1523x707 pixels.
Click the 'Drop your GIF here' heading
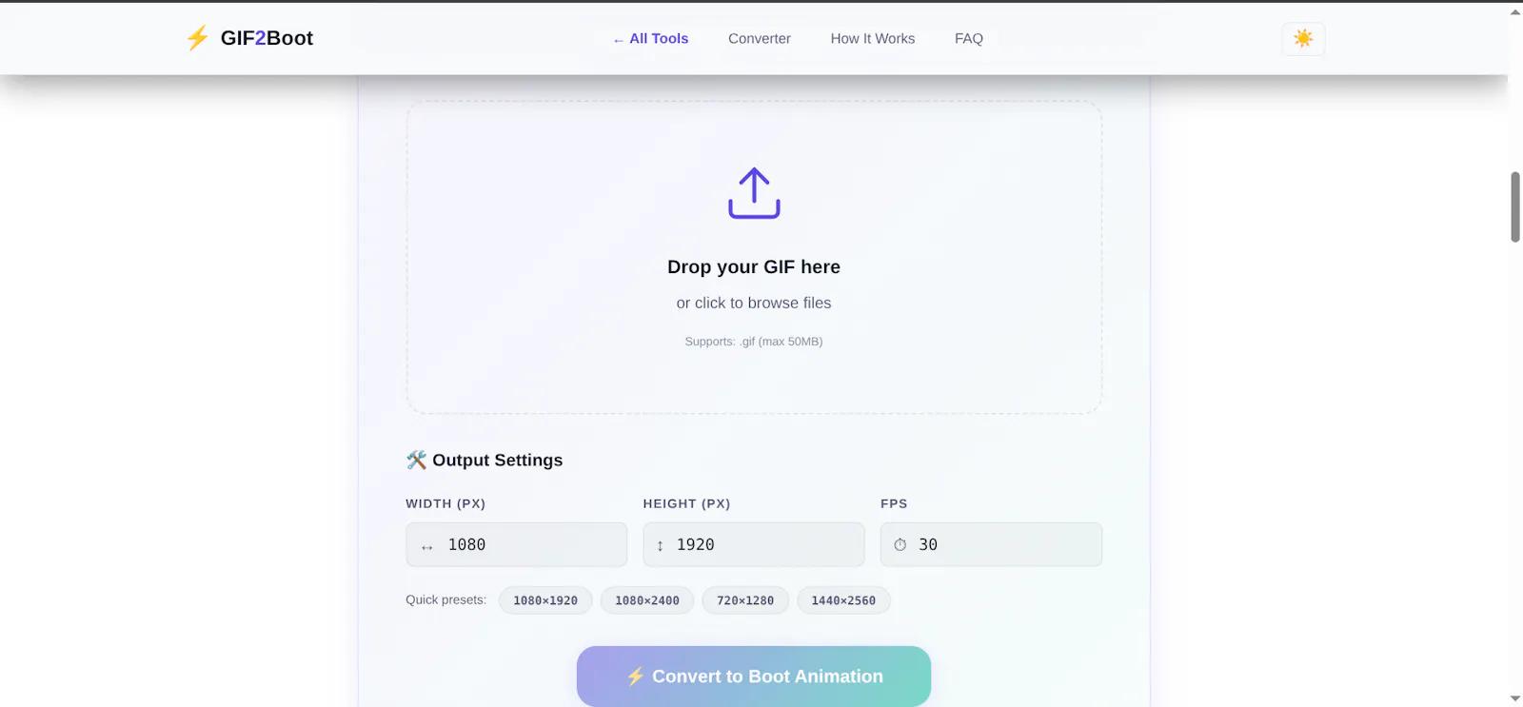(754, 267)
